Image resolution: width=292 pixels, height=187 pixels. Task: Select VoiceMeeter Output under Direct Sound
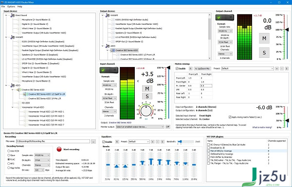tap(44, 33)
